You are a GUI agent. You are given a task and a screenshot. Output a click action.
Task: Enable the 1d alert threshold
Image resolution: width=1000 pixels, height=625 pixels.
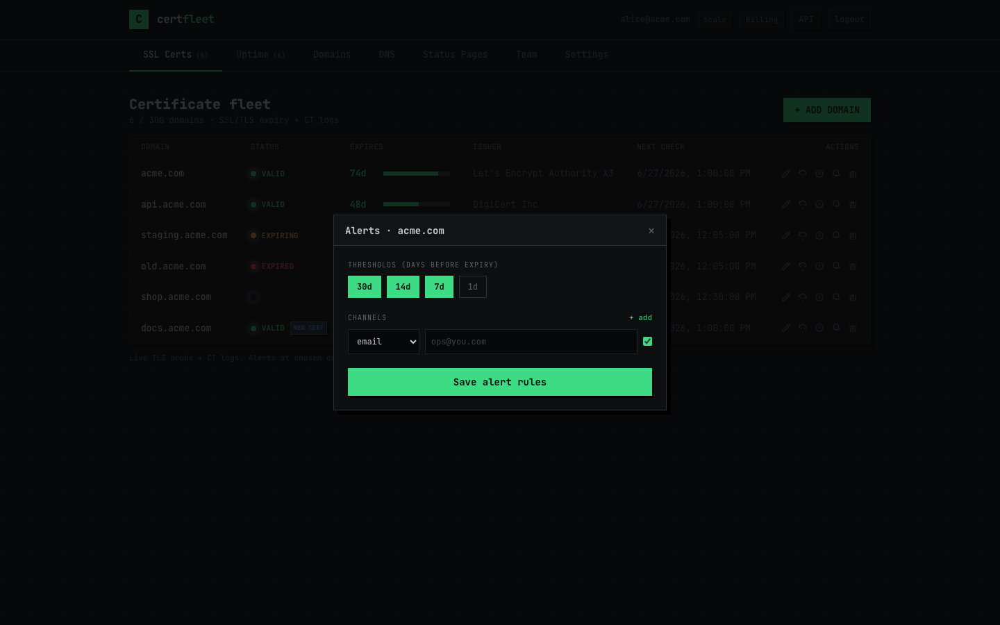(473, 287)
